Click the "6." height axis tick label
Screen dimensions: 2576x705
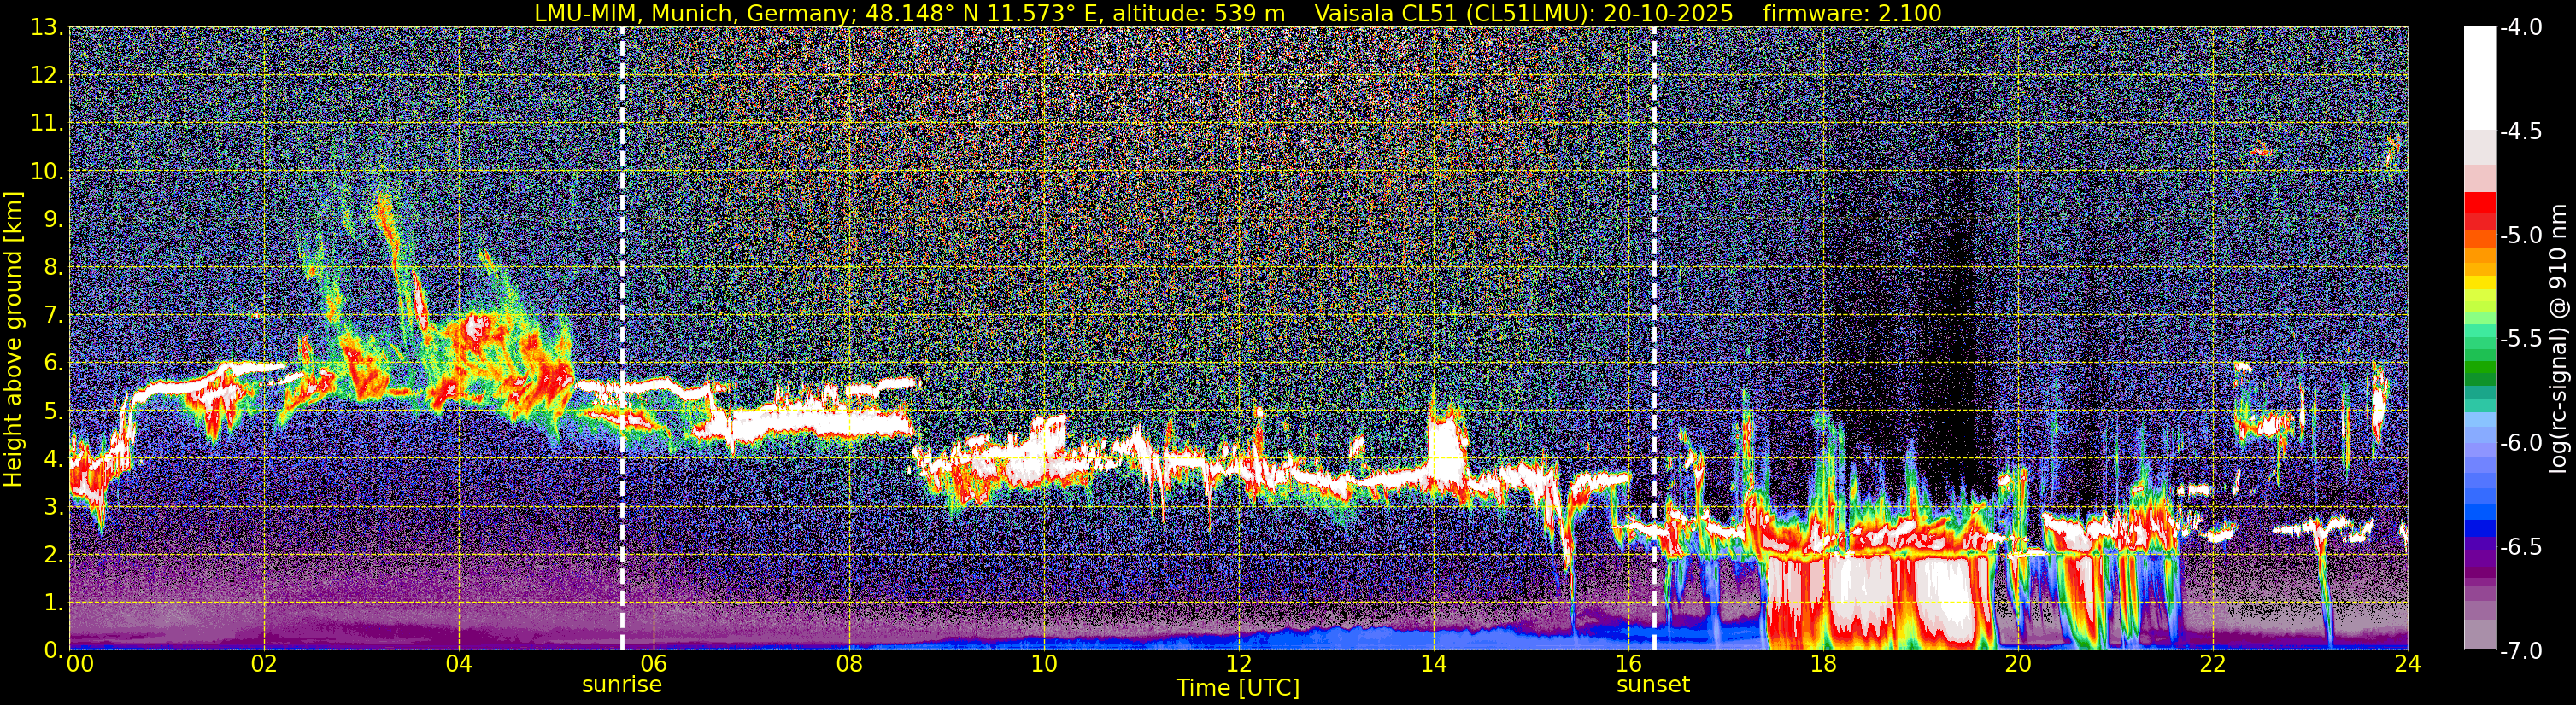[55, 363]
